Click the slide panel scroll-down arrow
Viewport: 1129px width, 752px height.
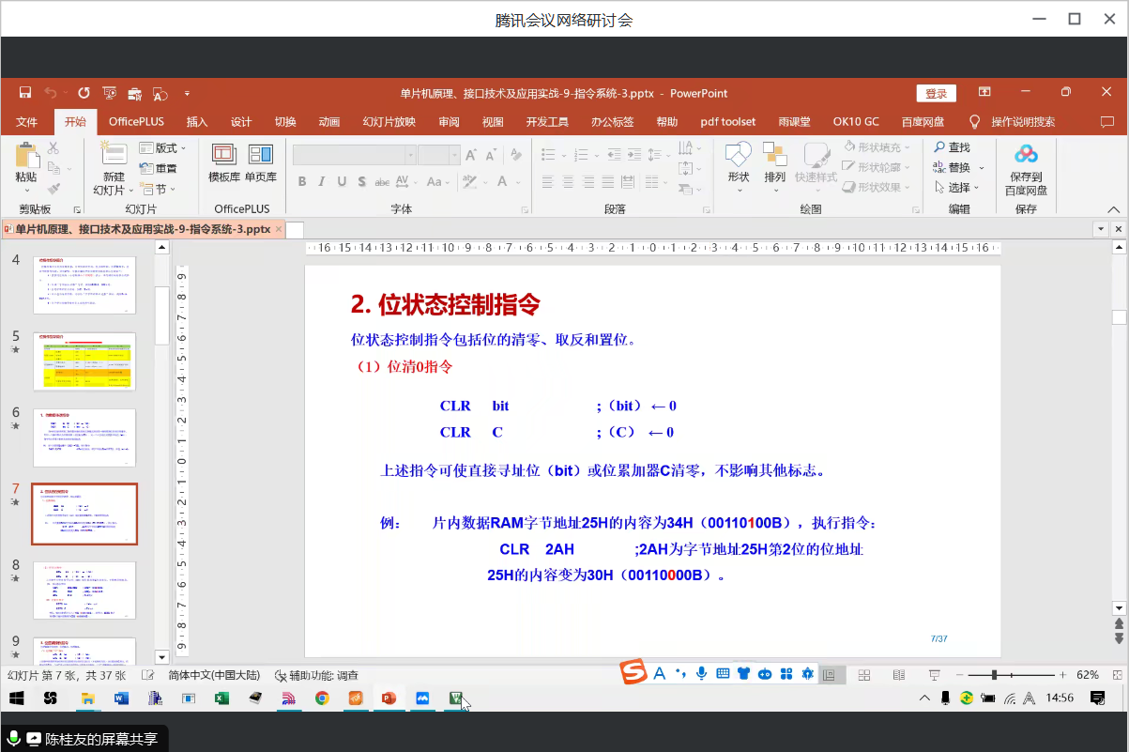coord(161,657)
